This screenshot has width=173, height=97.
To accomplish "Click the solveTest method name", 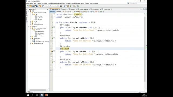I will click(x=81, y=51).
